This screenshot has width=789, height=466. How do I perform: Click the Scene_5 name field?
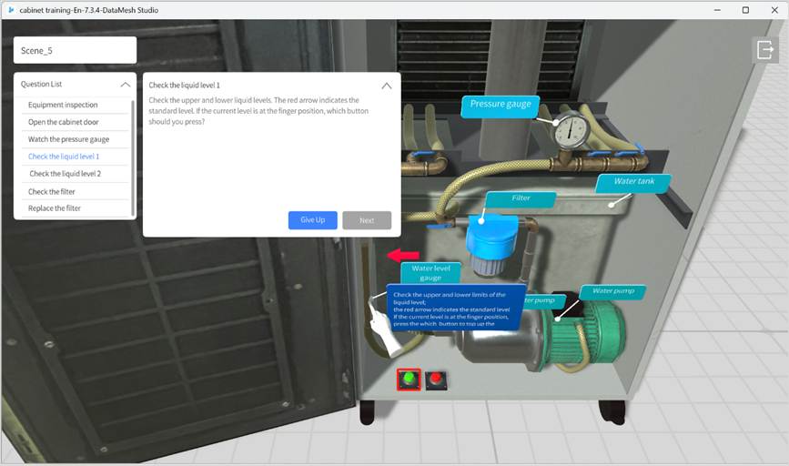click(76, 50)
